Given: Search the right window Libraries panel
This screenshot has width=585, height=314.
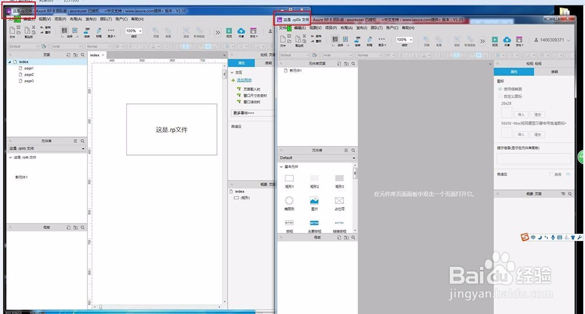Looking at the screenshot, I should point(353,150).
